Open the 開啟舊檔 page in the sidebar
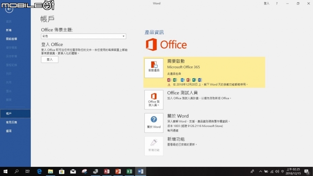Image resolution: width=313 pixels, height=176 pixels. 11,39
